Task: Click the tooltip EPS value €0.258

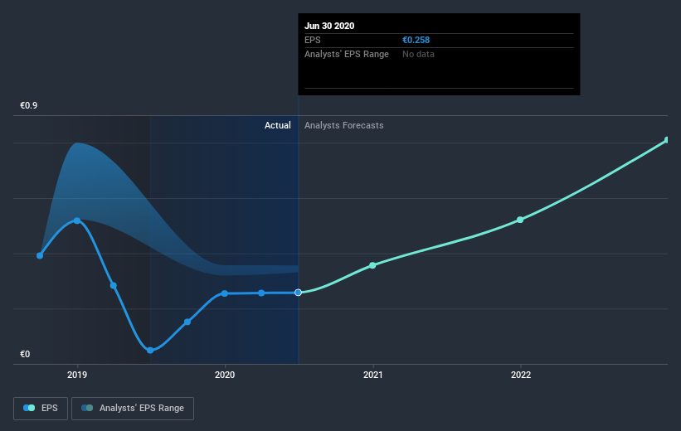Action: click(x=416, y=40)
